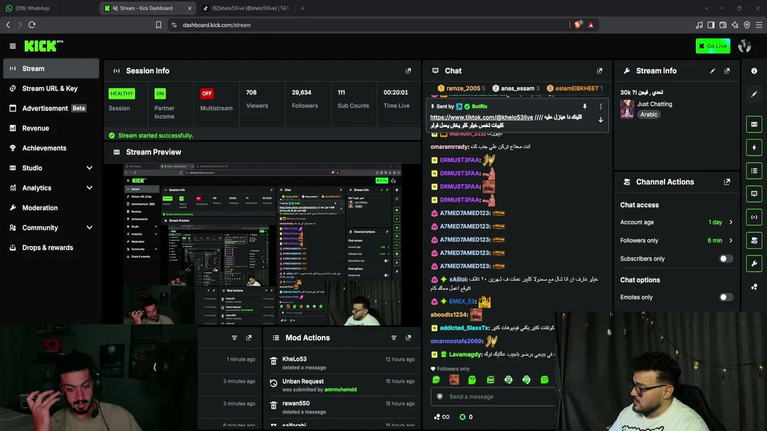767x431 pixels.
Task: Open the browser music note media control
Action: point(699,25)
